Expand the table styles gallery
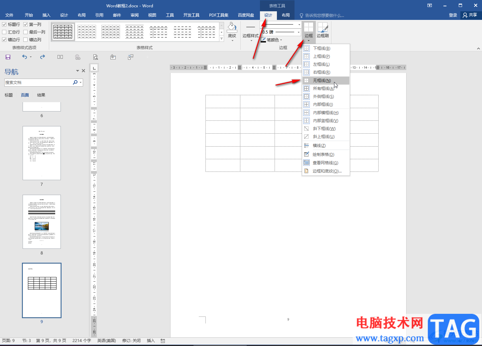The width and height of the screenshot is (482, 346). pos(222,39)
